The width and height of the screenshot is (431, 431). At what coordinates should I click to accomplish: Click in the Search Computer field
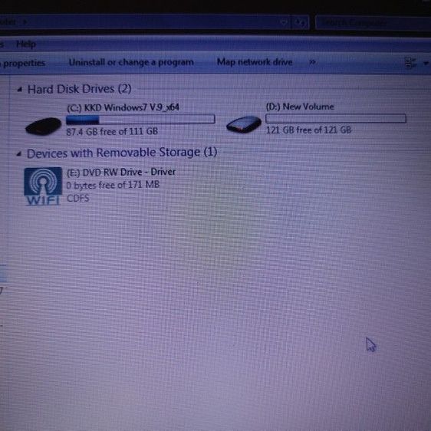373,23
